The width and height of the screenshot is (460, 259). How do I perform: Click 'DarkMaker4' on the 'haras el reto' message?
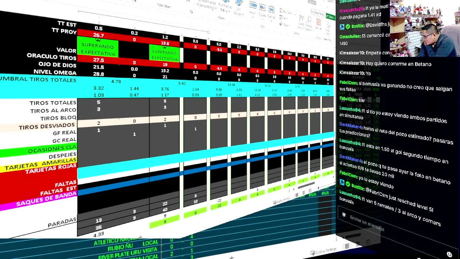point(350,126)
